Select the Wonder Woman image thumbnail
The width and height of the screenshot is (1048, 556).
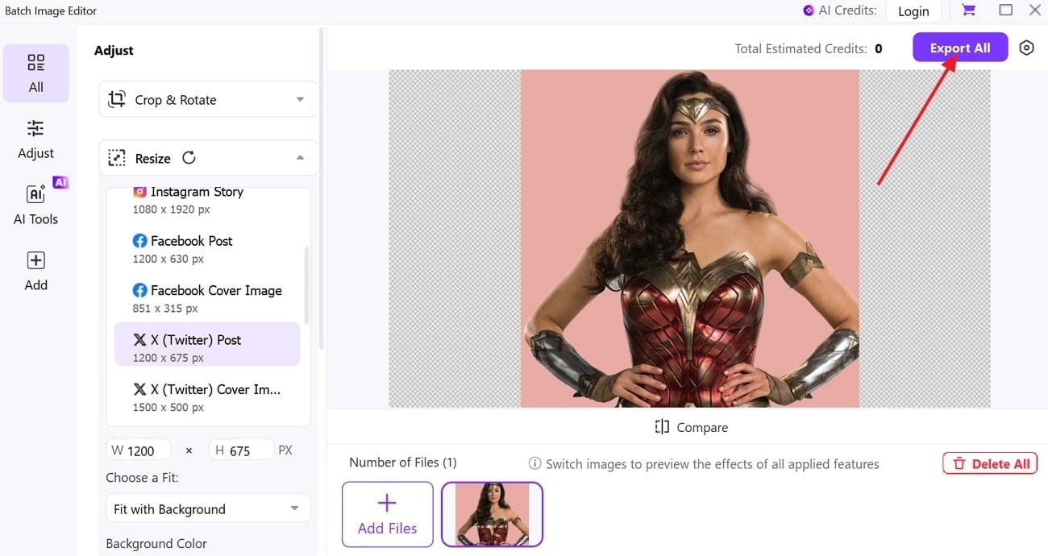pos(492,514)
